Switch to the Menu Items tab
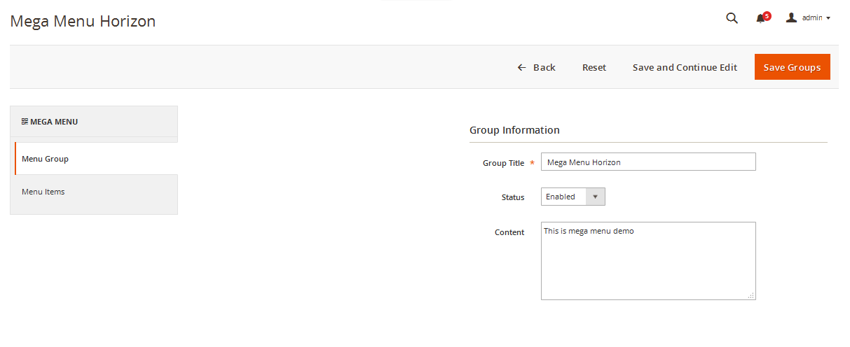Image resolution: width=850 pixels, height=347 pixels. pos(94,192)
